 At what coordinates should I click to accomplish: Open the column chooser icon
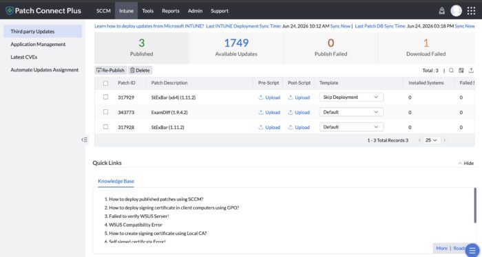pyautogui.click(x=461, y=71)
